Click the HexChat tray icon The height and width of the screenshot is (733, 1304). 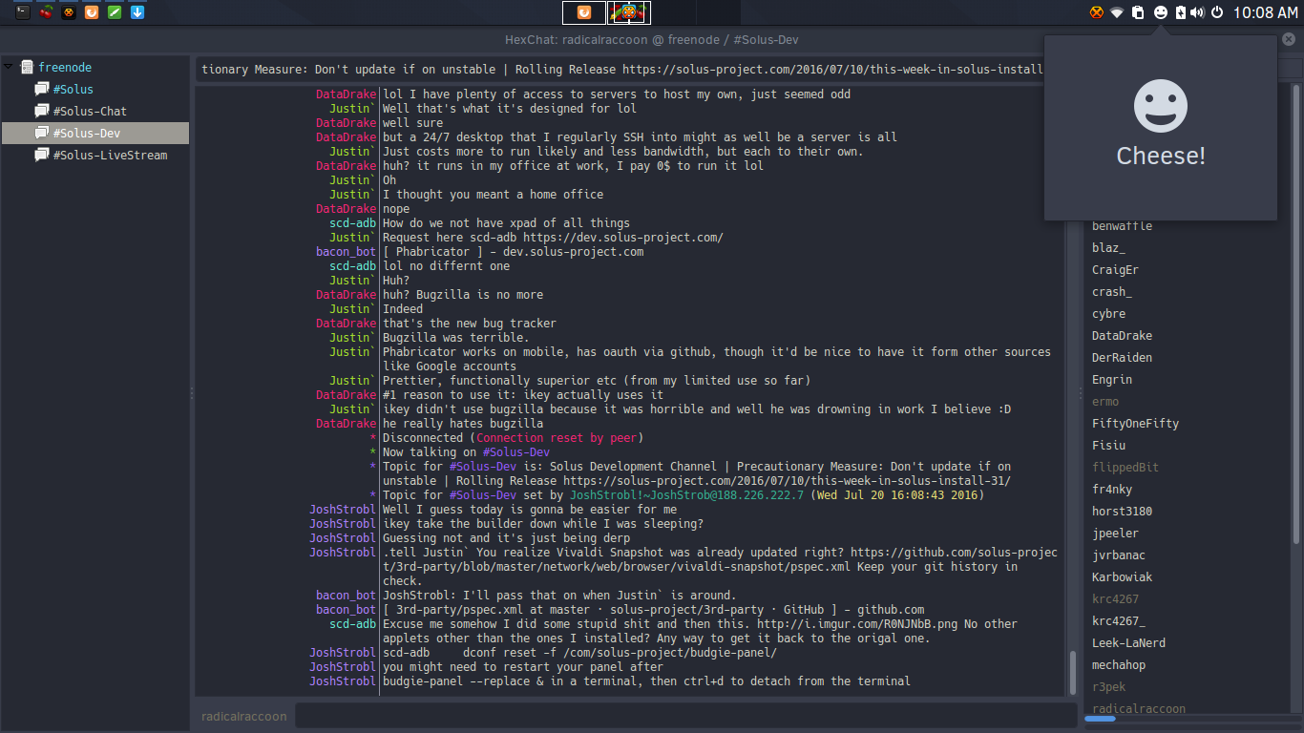pyautogui.click(x=1096, y=12)
